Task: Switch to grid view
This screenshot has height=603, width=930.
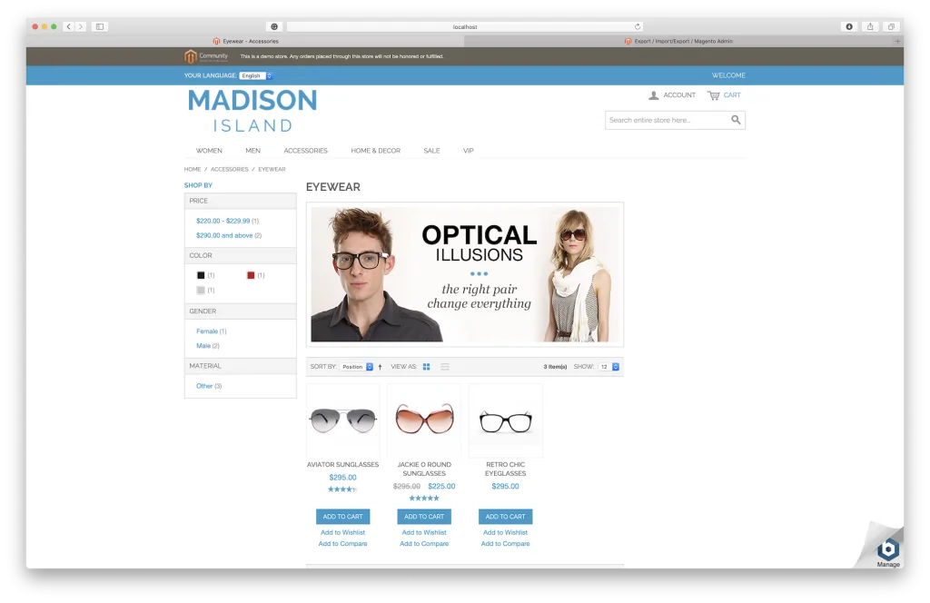Action: pos(427,367)
